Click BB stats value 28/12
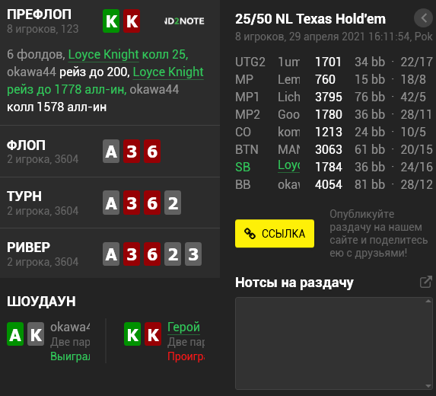The height and width of the screenshot is (396, 436). point(416,185)
